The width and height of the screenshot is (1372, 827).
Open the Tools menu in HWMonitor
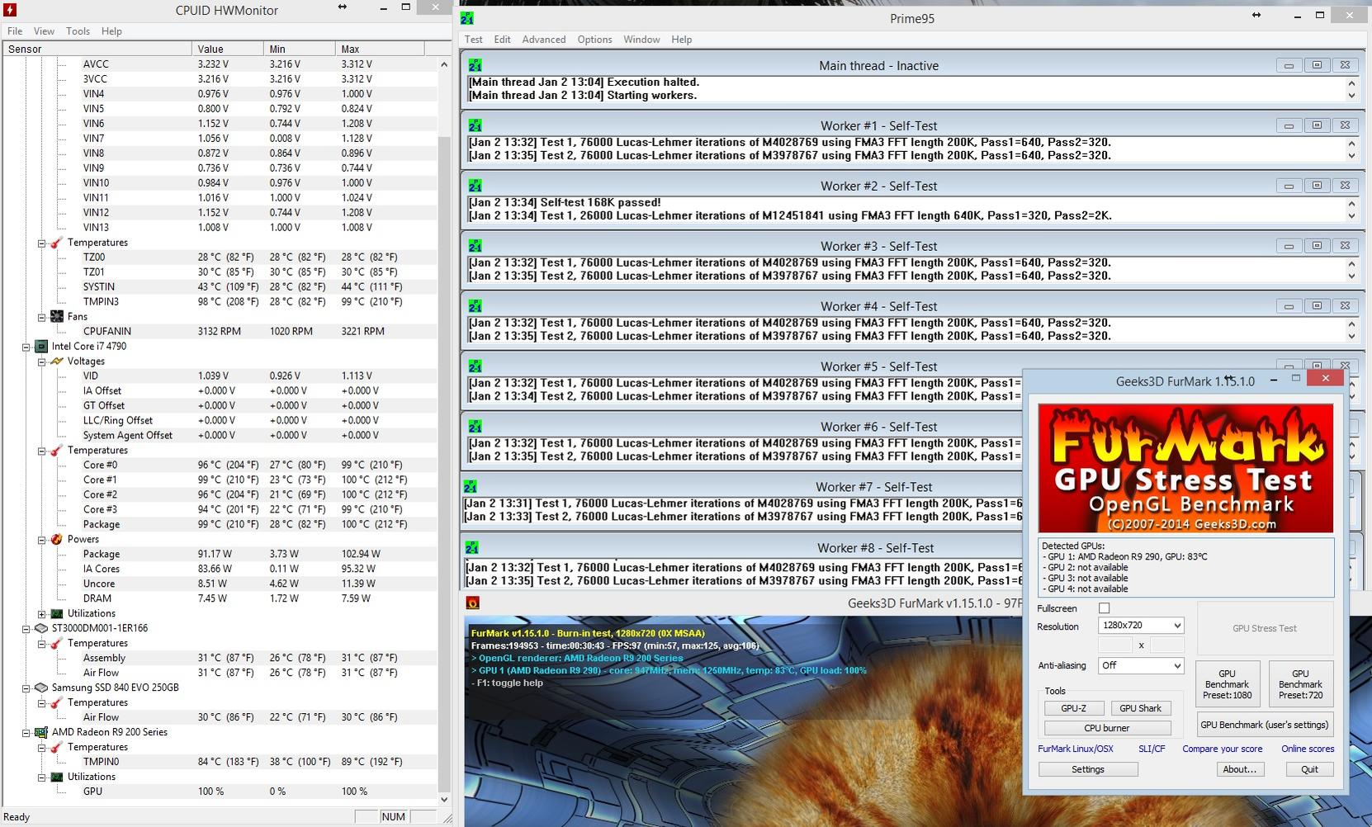(78, 31)
